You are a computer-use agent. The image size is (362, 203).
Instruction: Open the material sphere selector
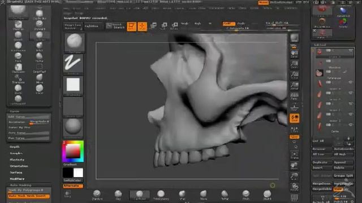pyautogui.click(x=73, y=128)
